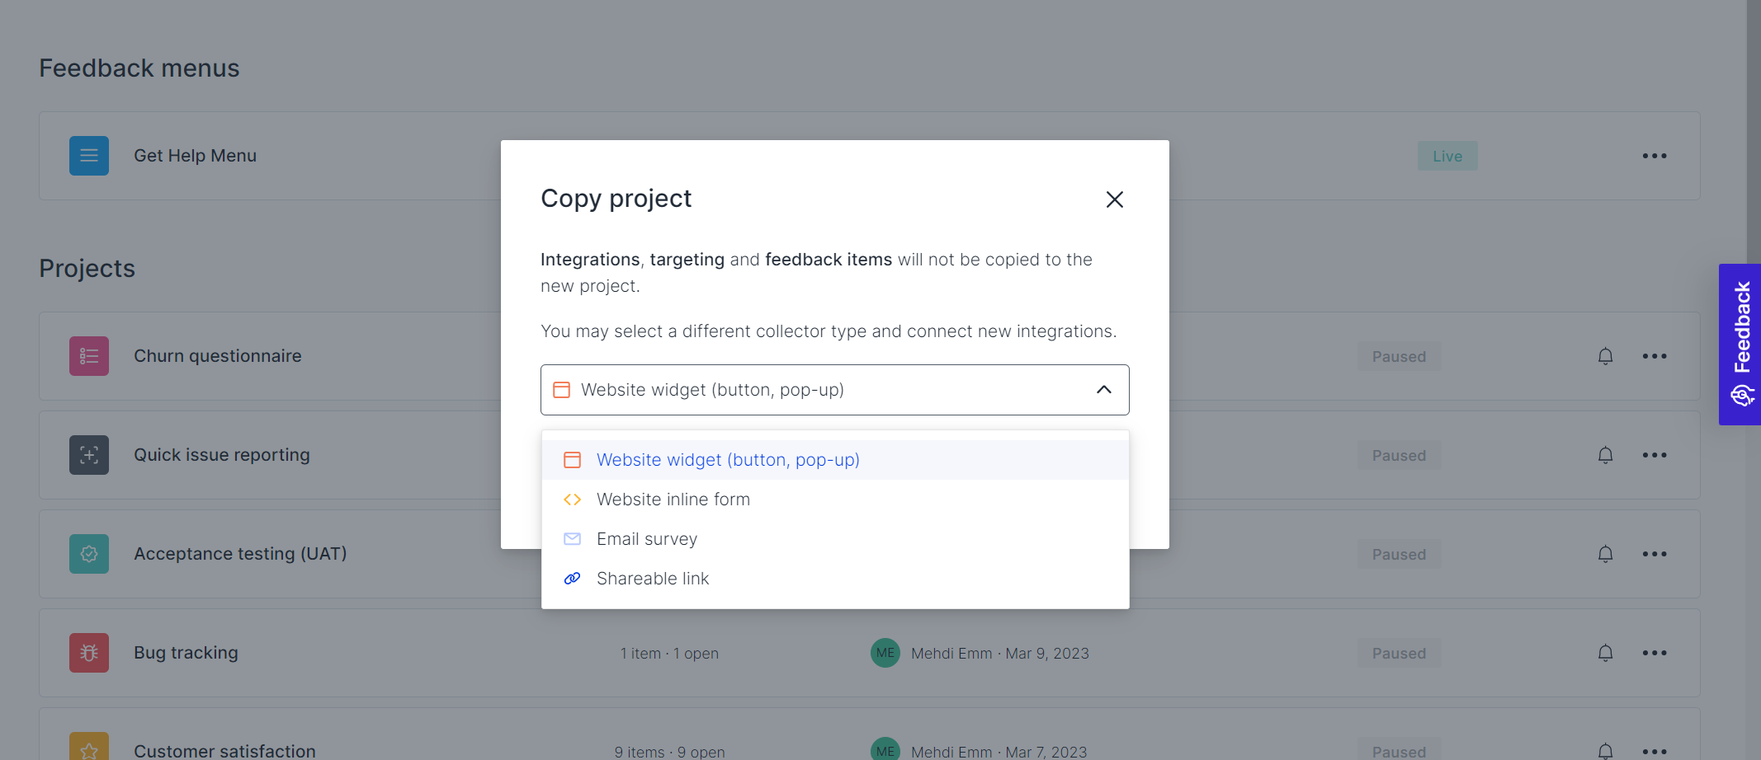Collapse the collector type dropdown chevron

click(x=1103, y=390)
